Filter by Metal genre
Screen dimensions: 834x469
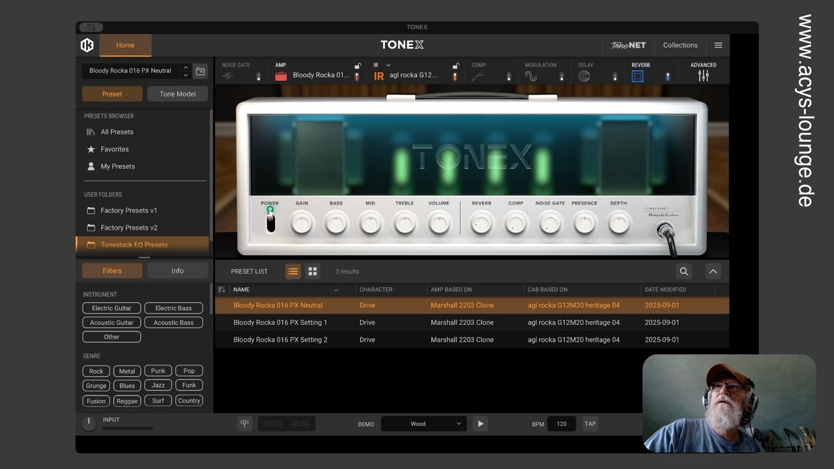coord(127,371)
